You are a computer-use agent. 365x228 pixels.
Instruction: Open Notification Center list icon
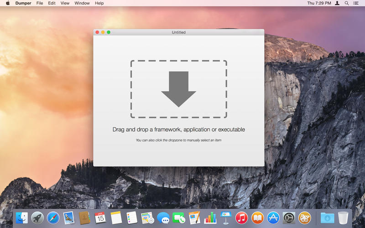(x=356, y=3)
